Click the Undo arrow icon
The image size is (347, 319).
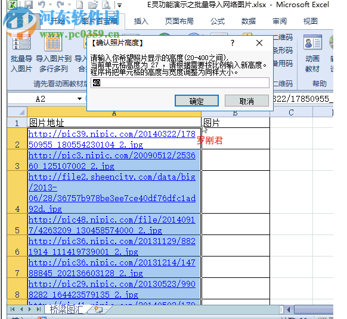click(x=42, y=4)
